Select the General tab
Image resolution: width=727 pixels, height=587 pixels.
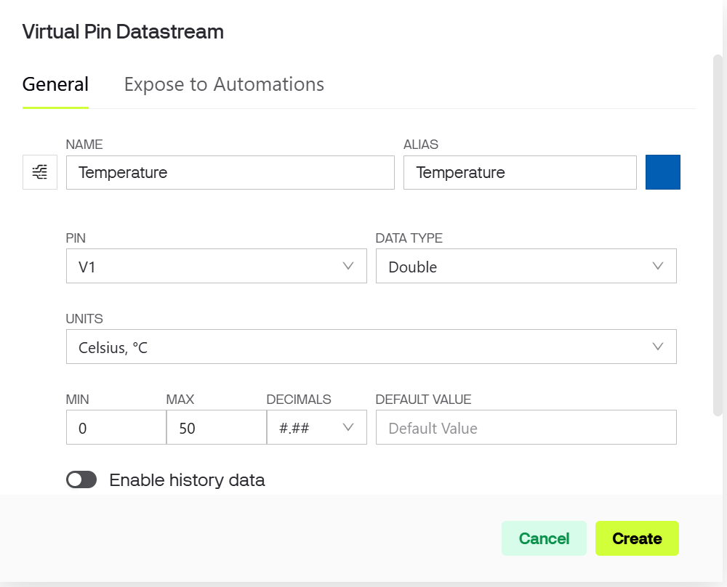coord(55,84)
